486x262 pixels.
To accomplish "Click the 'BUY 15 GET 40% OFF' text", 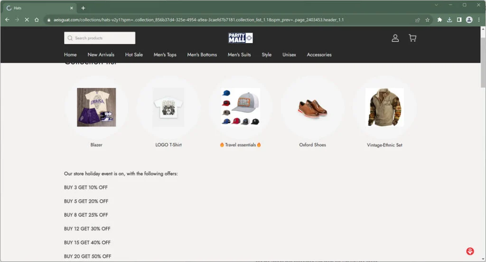I will coord(87,243).
